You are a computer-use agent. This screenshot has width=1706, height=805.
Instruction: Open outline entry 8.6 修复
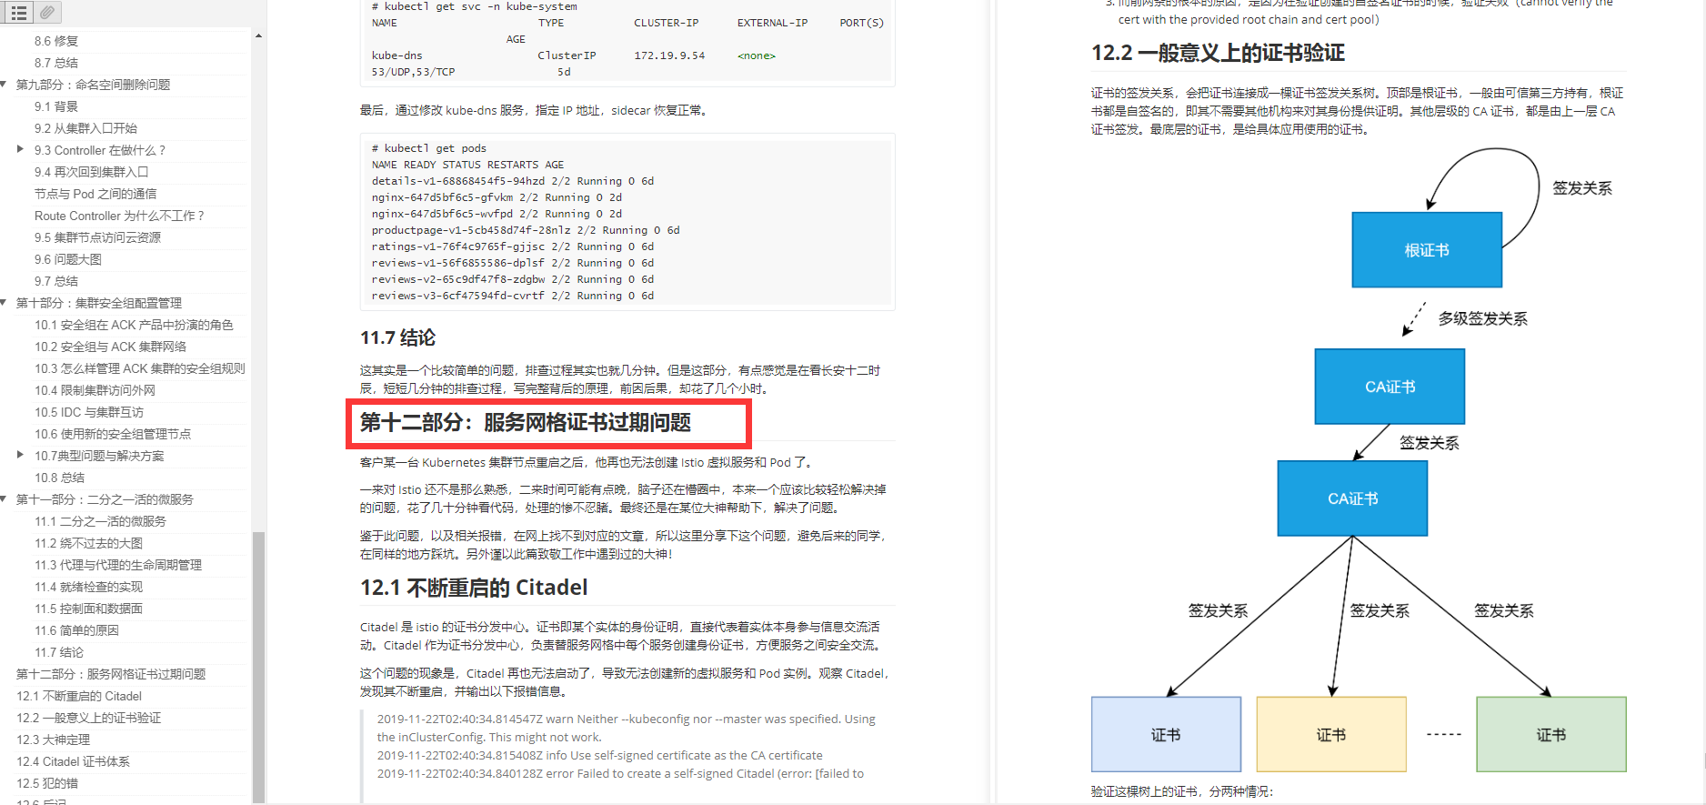click(56, 41)
